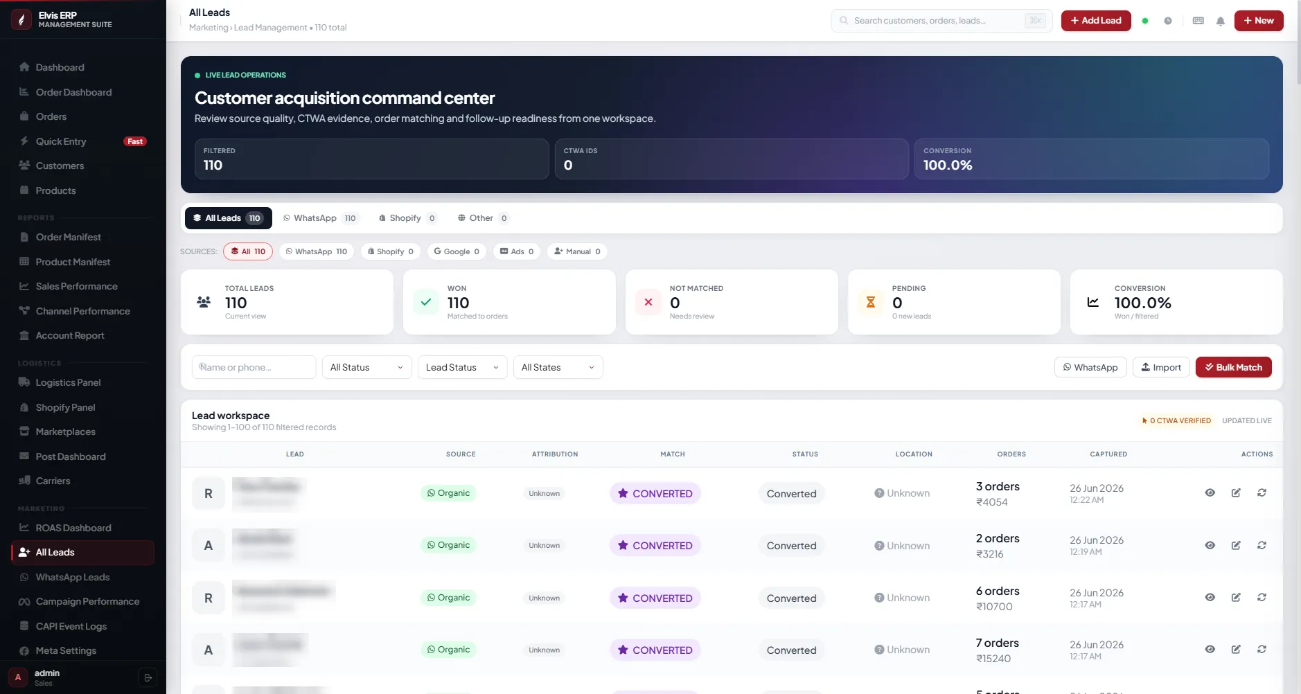Viewport: 1301px width, 694px height.
Task: Click the Add Lead button
Action: pyautogui.click(x=1096, y=21)
